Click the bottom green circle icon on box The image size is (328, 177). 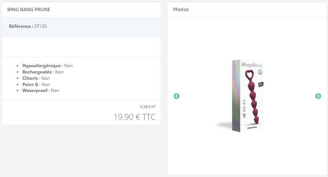click(x=244, y=115)
